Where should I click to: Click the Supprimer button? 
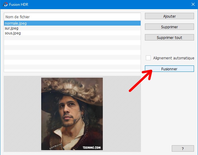tap(169, 27)
